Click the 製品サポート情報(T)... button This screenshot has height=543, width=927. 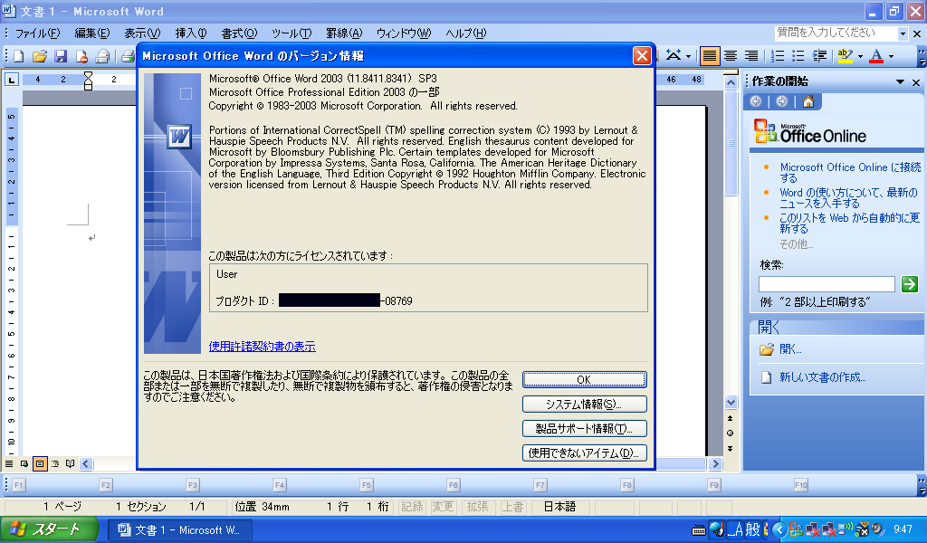[584, 428]
